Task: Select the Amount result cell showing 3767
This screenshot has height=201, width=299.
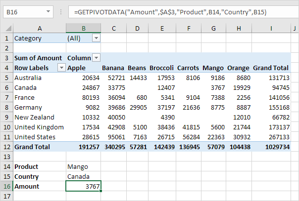Action: point(83,186)
